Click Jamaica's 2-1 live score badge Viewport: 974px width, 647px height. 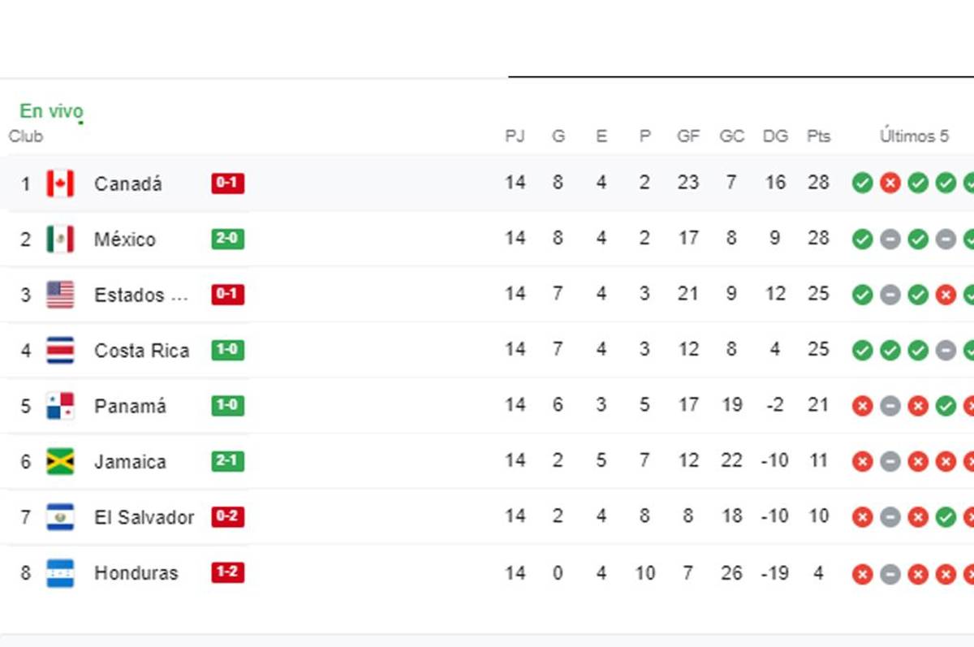227,461
